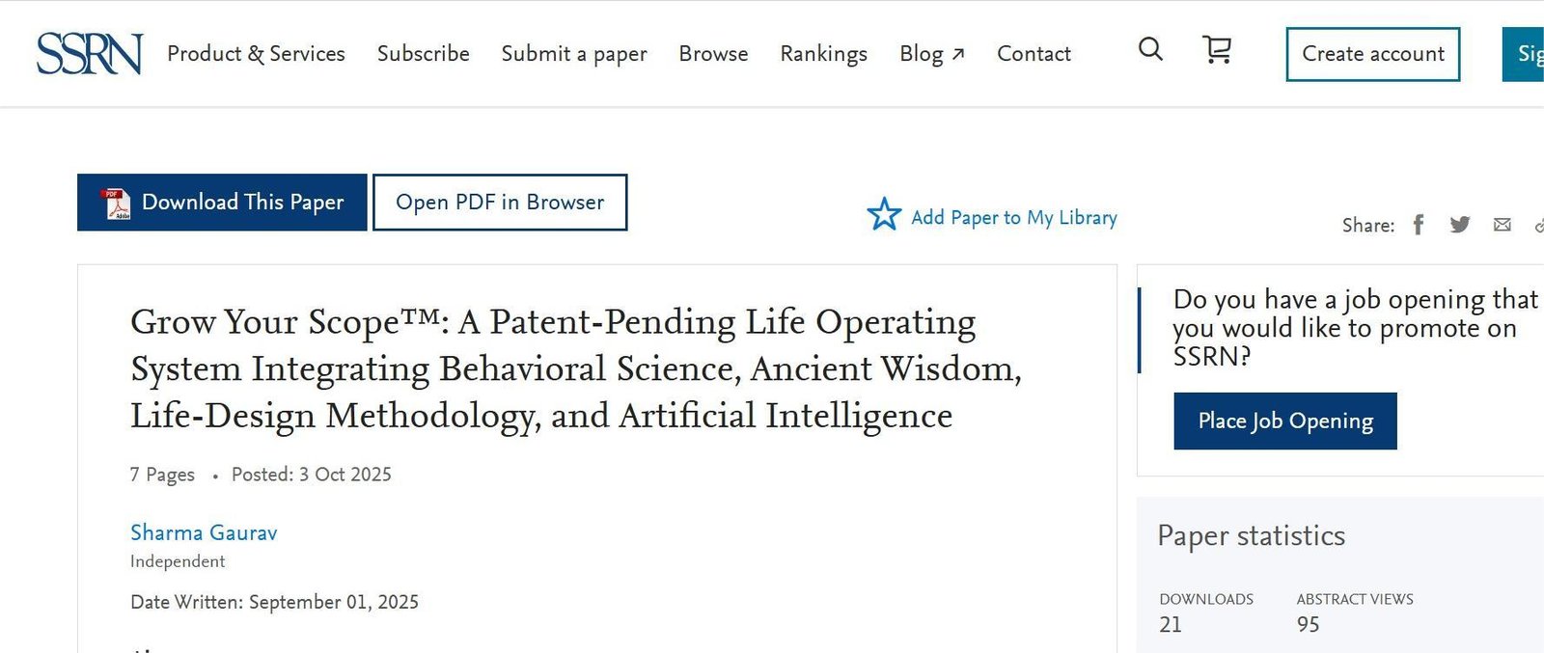Open the shopping cart icon
Image resolution: width=1544 pixels, height=653 pixels.
(x=1217, y=49)
